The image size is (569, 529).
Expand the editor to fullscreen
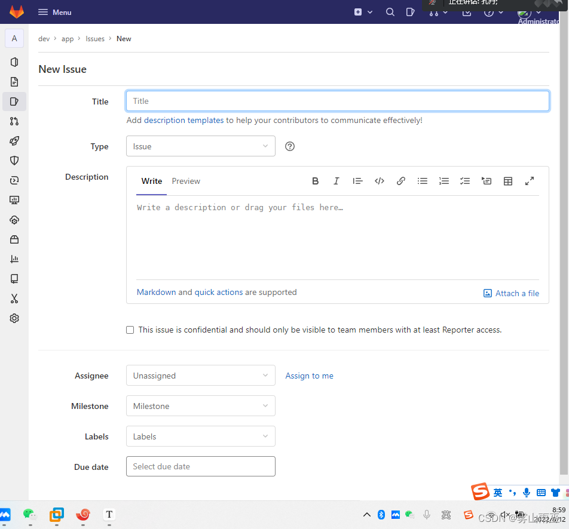click(x=529, y=181)
